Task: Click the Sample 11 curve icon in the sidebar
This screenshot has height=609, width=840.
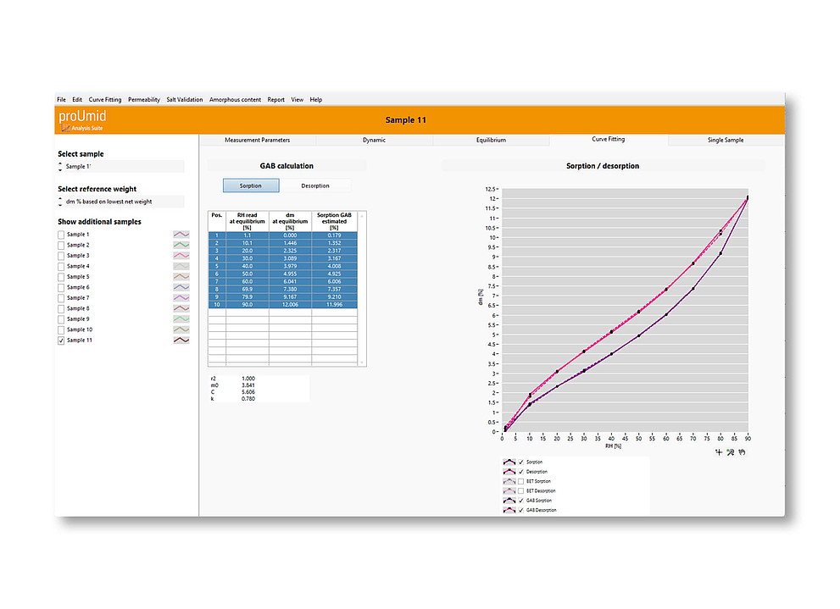Action: click(x=180, y=340)
